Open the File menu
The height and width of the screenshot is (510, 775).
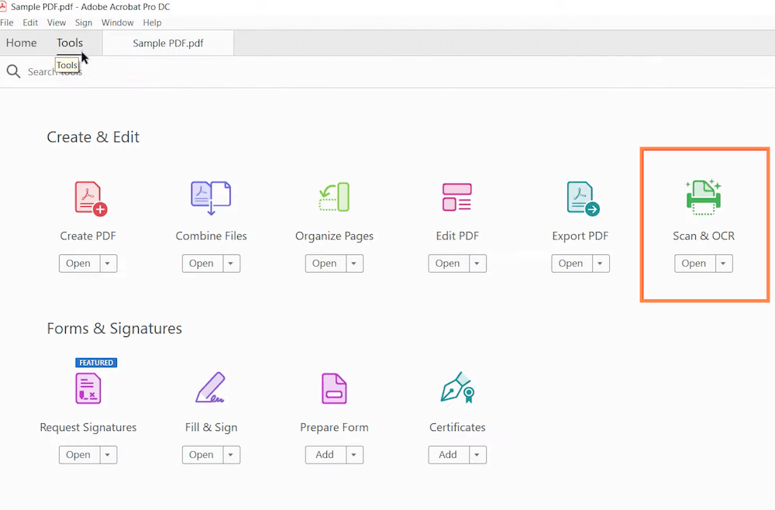click(7, 22)
